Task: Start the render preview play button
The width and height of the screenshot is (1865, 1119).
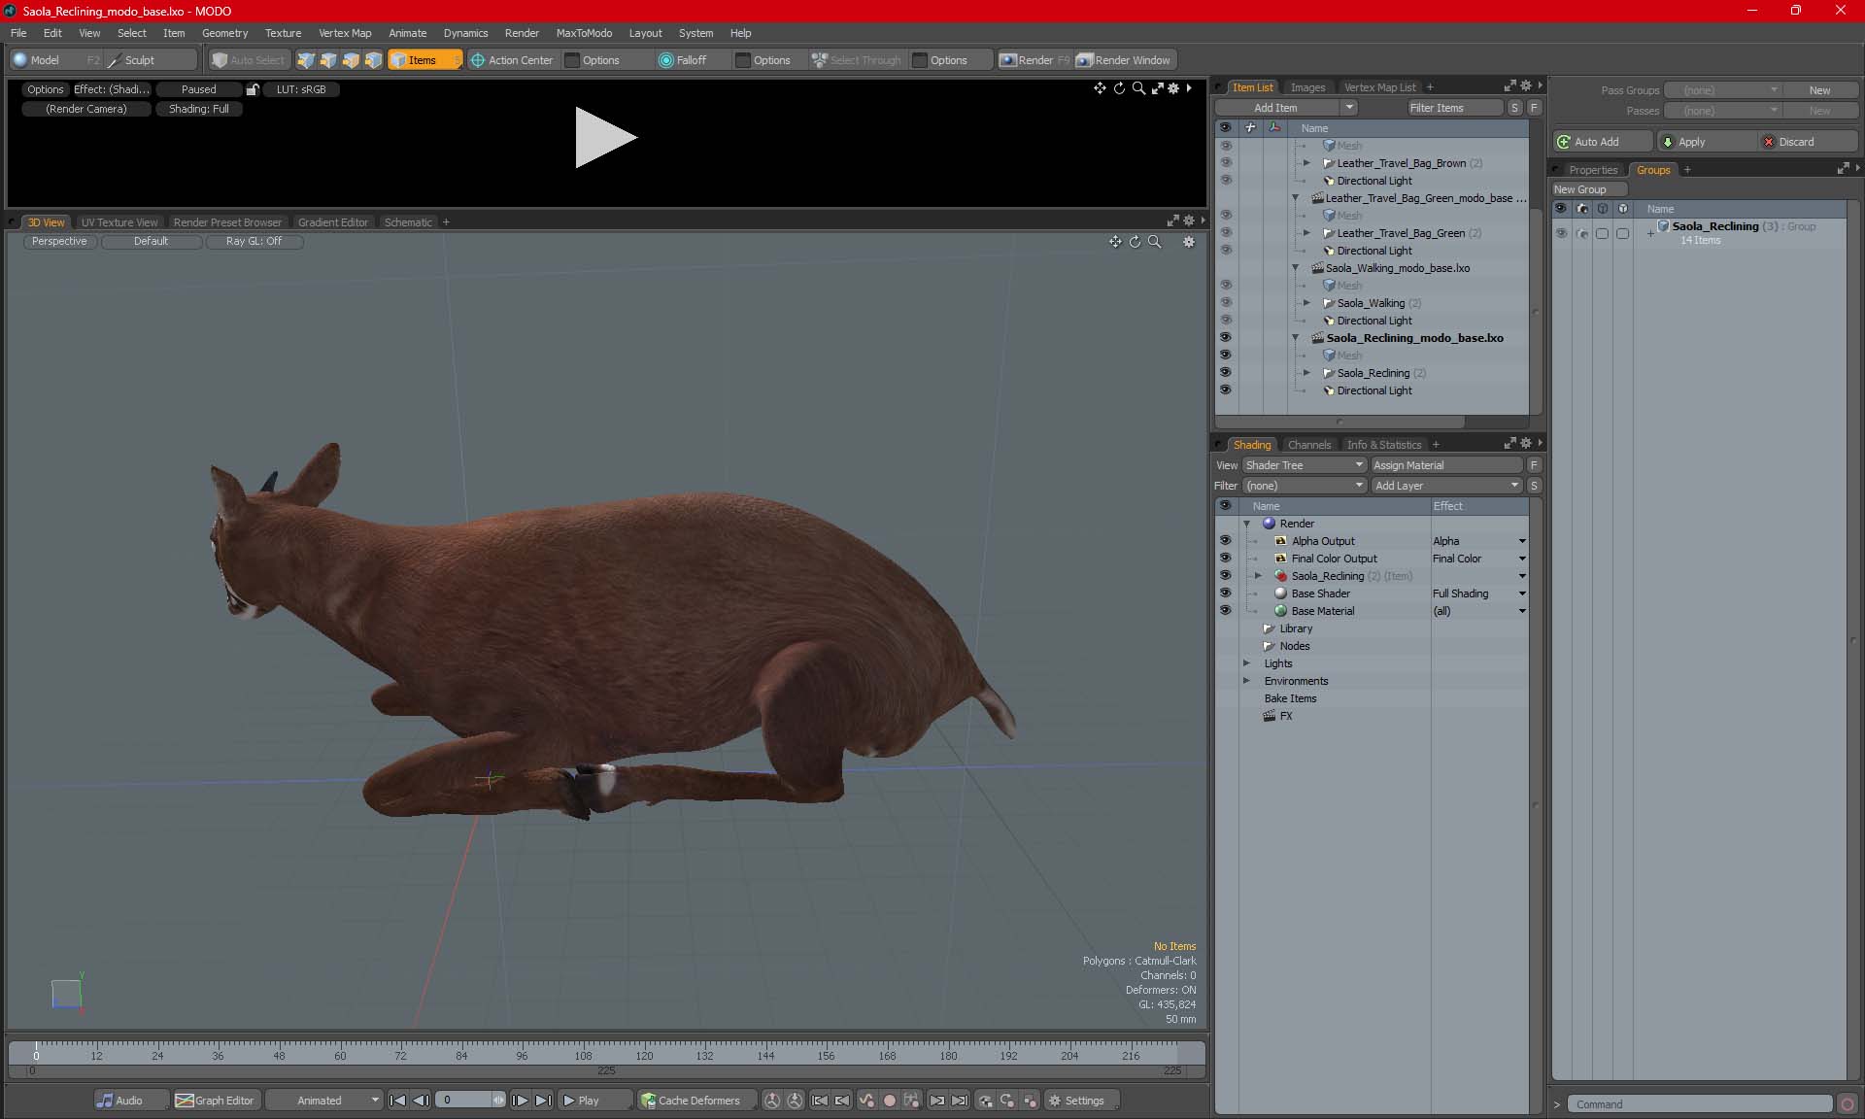Action: pos(605,137)
